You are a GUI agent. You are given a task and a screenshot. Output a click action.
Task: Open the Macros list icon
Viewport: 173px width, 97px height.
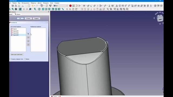tap(77, 6)
